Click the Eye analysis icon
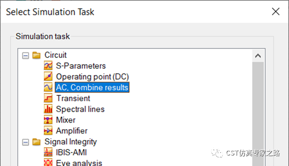 click(48, 162)
